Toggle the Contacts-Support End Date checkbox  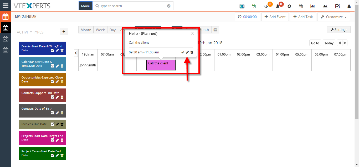(52, 97)
